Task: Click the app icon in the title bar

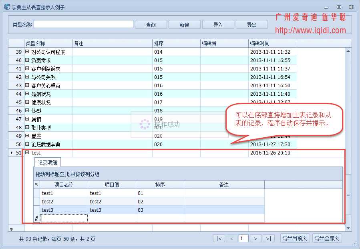Action: pyautogui.click(x=7, y=7)
